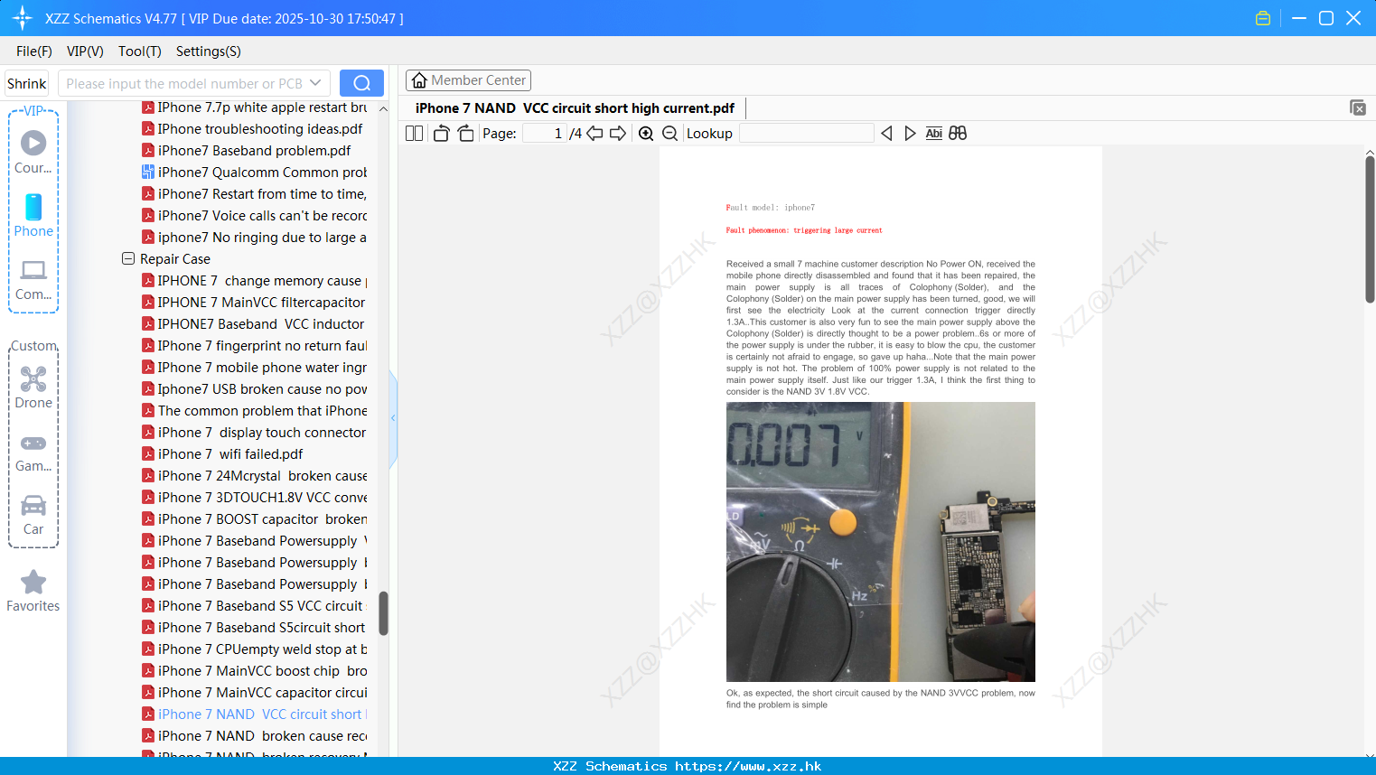The width and height of the screenshot is (1376, 775).
Task: Zoom out of the PDF
Action: click(x=669, y=134)
